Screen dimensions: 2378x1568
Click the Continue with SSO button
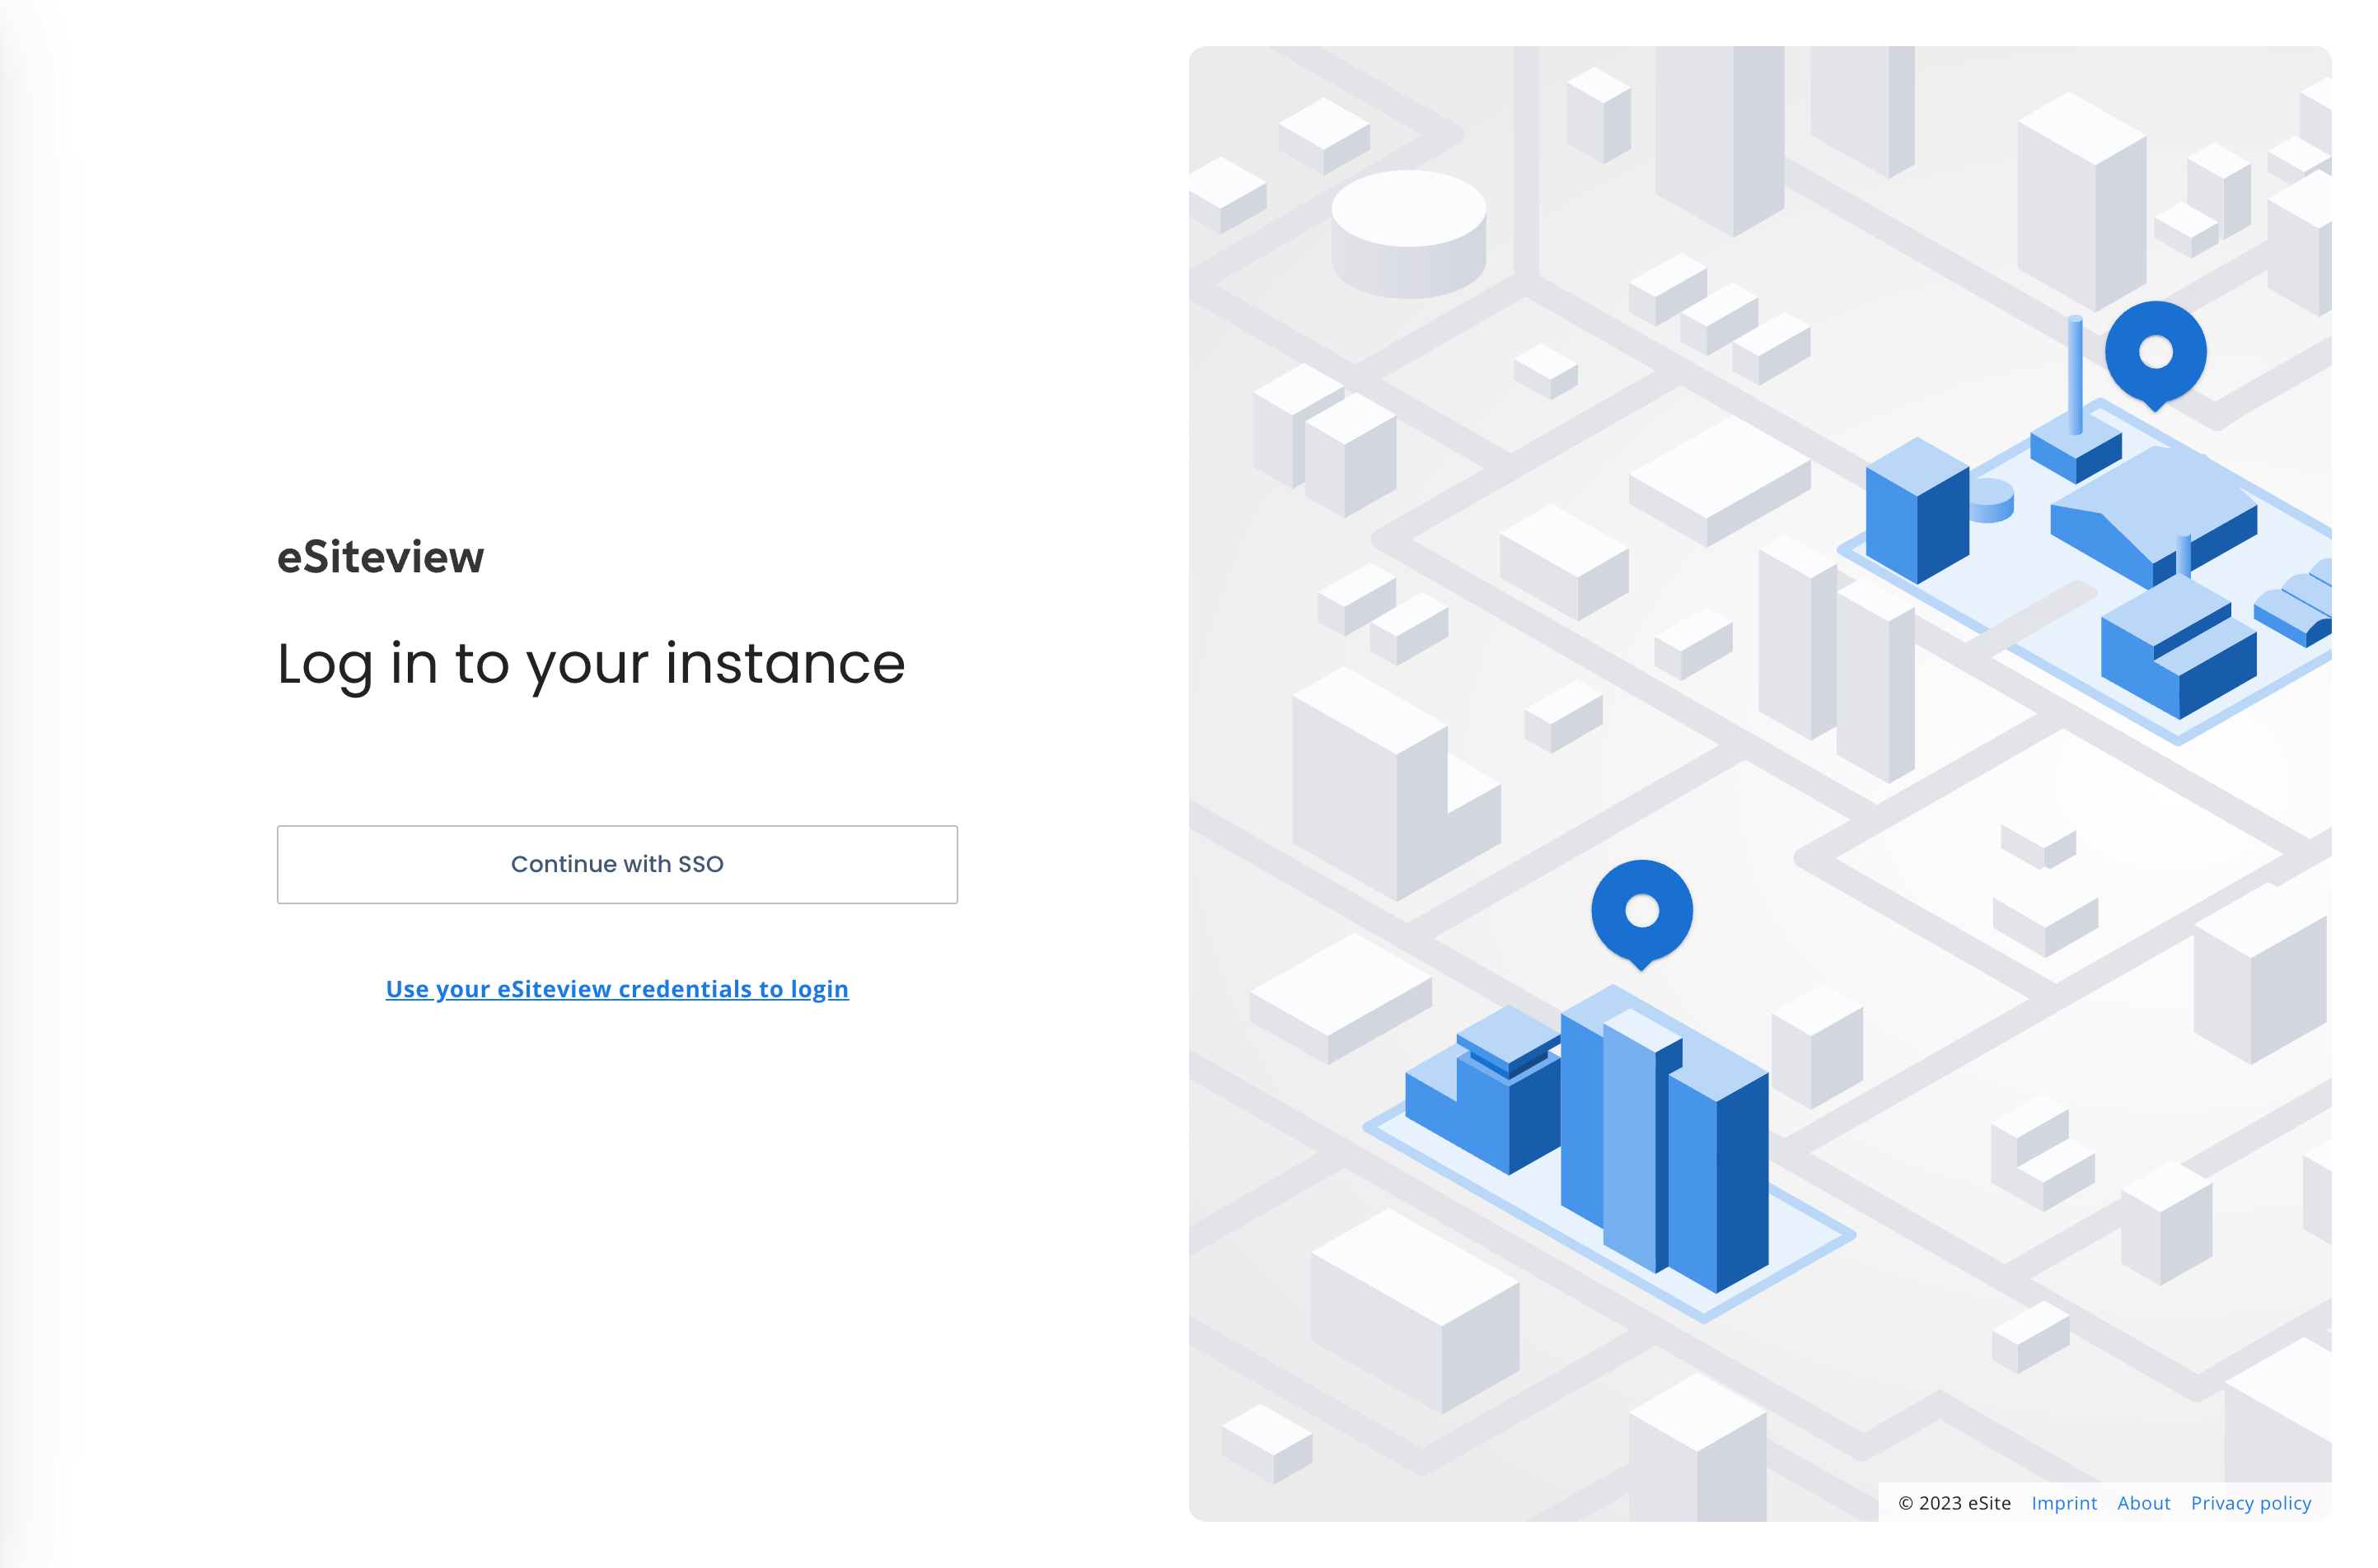coord(616,864)
